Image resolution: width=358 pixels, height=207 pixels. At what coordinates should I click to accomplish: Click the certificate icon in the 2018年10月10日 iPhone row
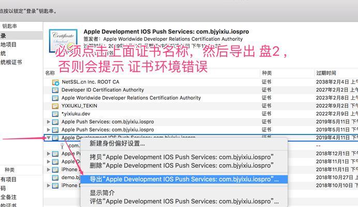(55, 185)
